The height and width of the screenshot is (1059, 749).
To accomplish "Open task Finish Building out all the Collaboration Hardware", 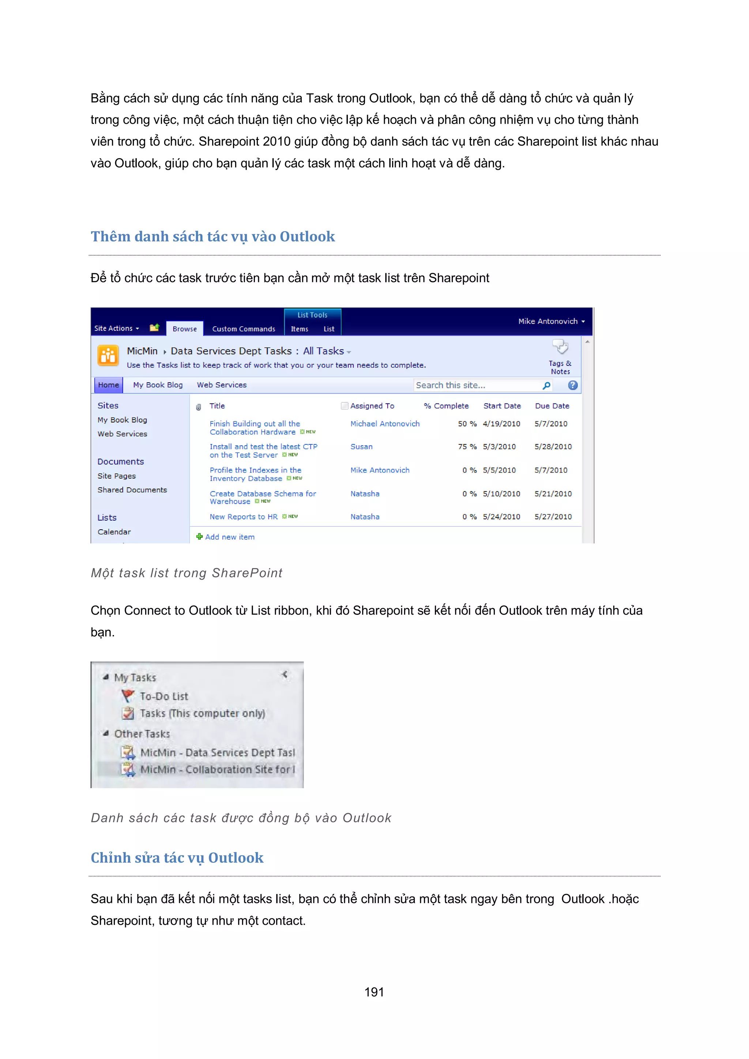I will point(255,428).
